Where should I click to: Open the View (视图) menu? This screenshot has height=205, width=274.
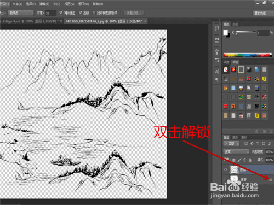click(x=69, y=4)
